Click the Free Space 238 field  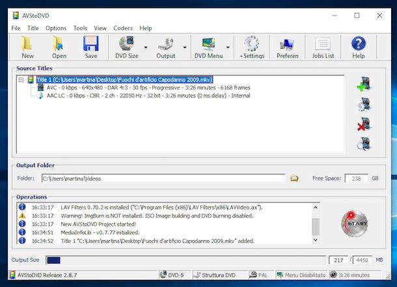point(356,178)
